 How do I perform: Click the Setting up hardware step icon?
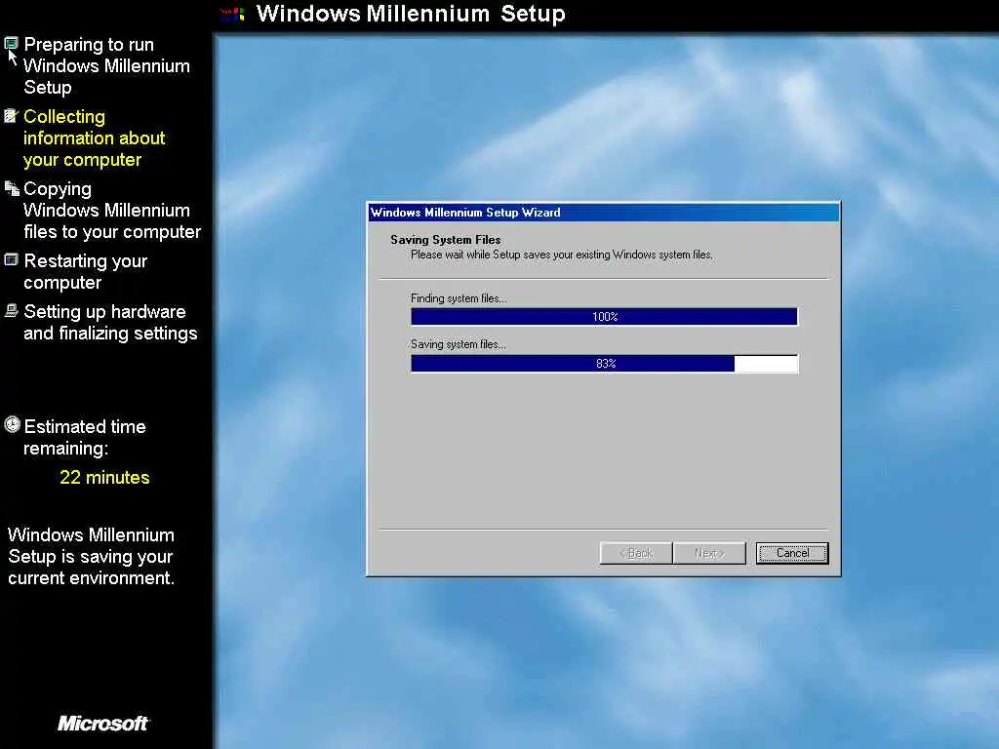(11, 311)
